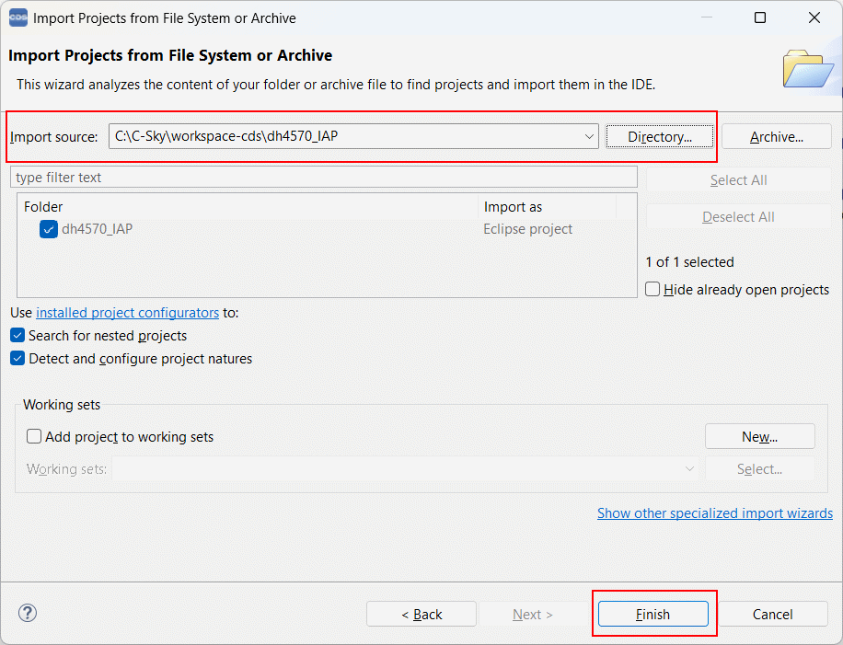Uncheck the dh4570_IAP folder checkbox
Image resolution: width=843 pixels, height=645 pixels.
point(49,229)
